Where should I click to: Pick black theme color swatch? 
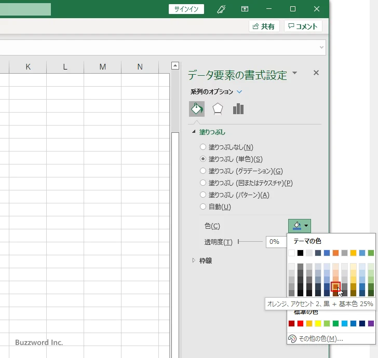click(300, 253)
